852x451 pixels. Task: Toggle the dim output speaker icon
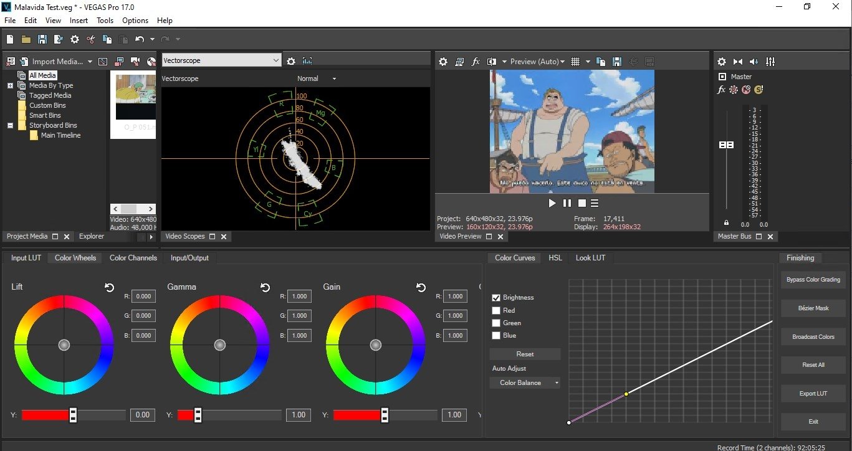[x=754, y=62]
